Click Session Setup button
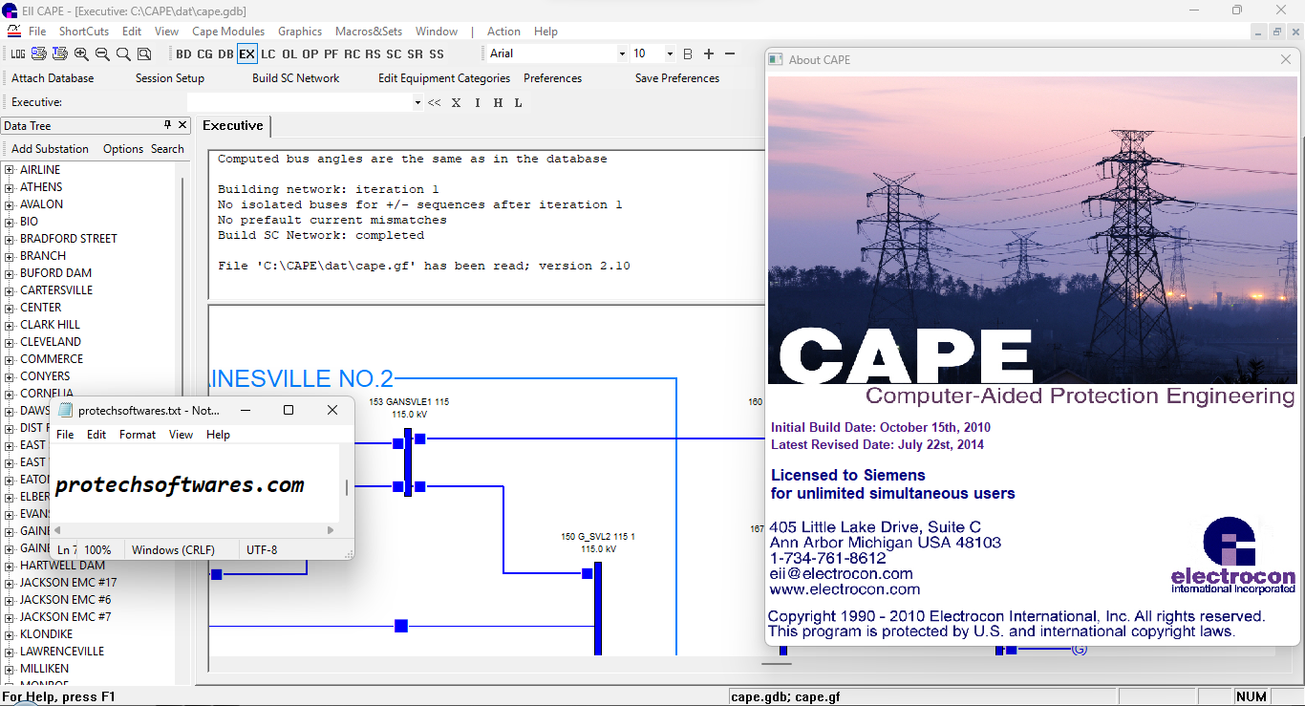Screen dimensions: 1305x706 170,78
